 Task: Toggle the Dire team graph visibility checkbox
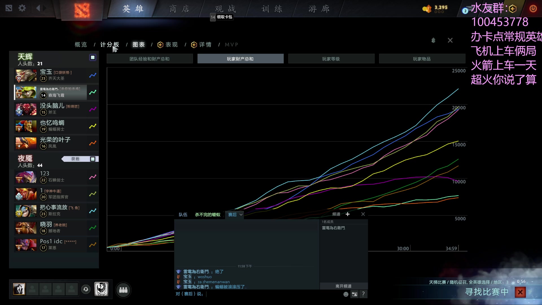point(93,159)
